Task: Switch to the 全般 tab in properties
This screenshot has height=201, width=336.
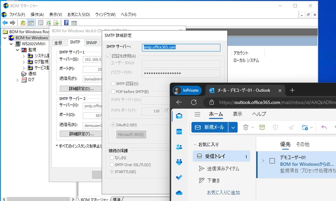Action: pyautogui.click(x=58, y=43)
